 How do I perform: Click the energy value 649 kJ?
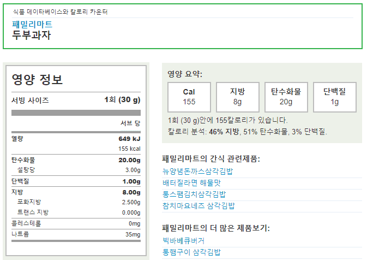[129, 139]
